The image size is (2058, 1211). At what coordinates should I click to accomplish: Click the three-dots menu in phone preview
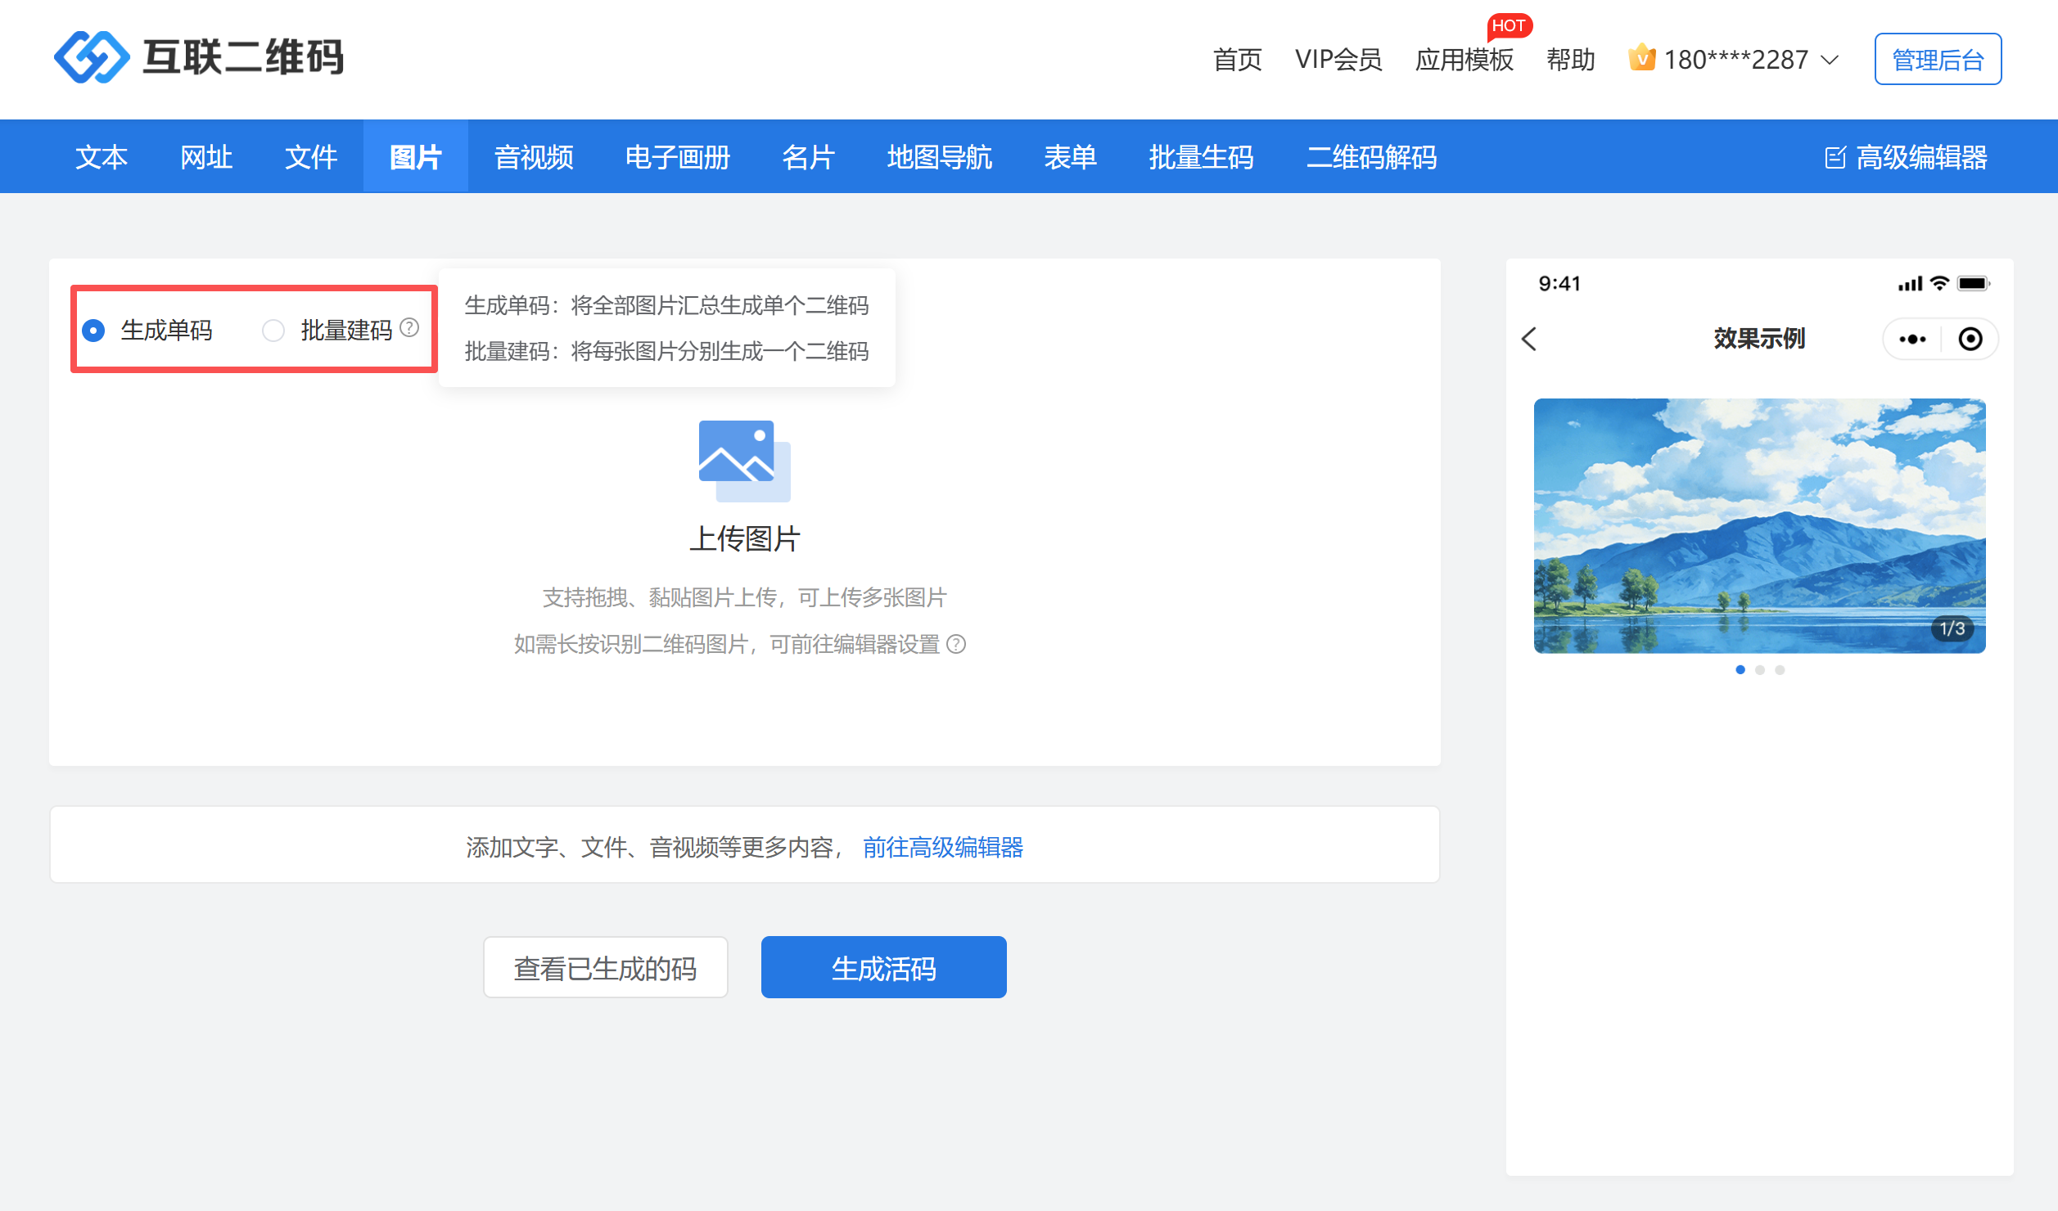[x=1912, y=339]
